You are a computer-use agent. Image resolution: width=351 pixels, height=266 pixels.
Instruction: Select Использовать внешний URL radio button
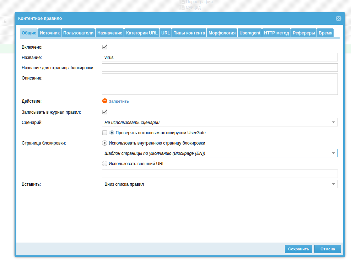(x=104, y=163)
